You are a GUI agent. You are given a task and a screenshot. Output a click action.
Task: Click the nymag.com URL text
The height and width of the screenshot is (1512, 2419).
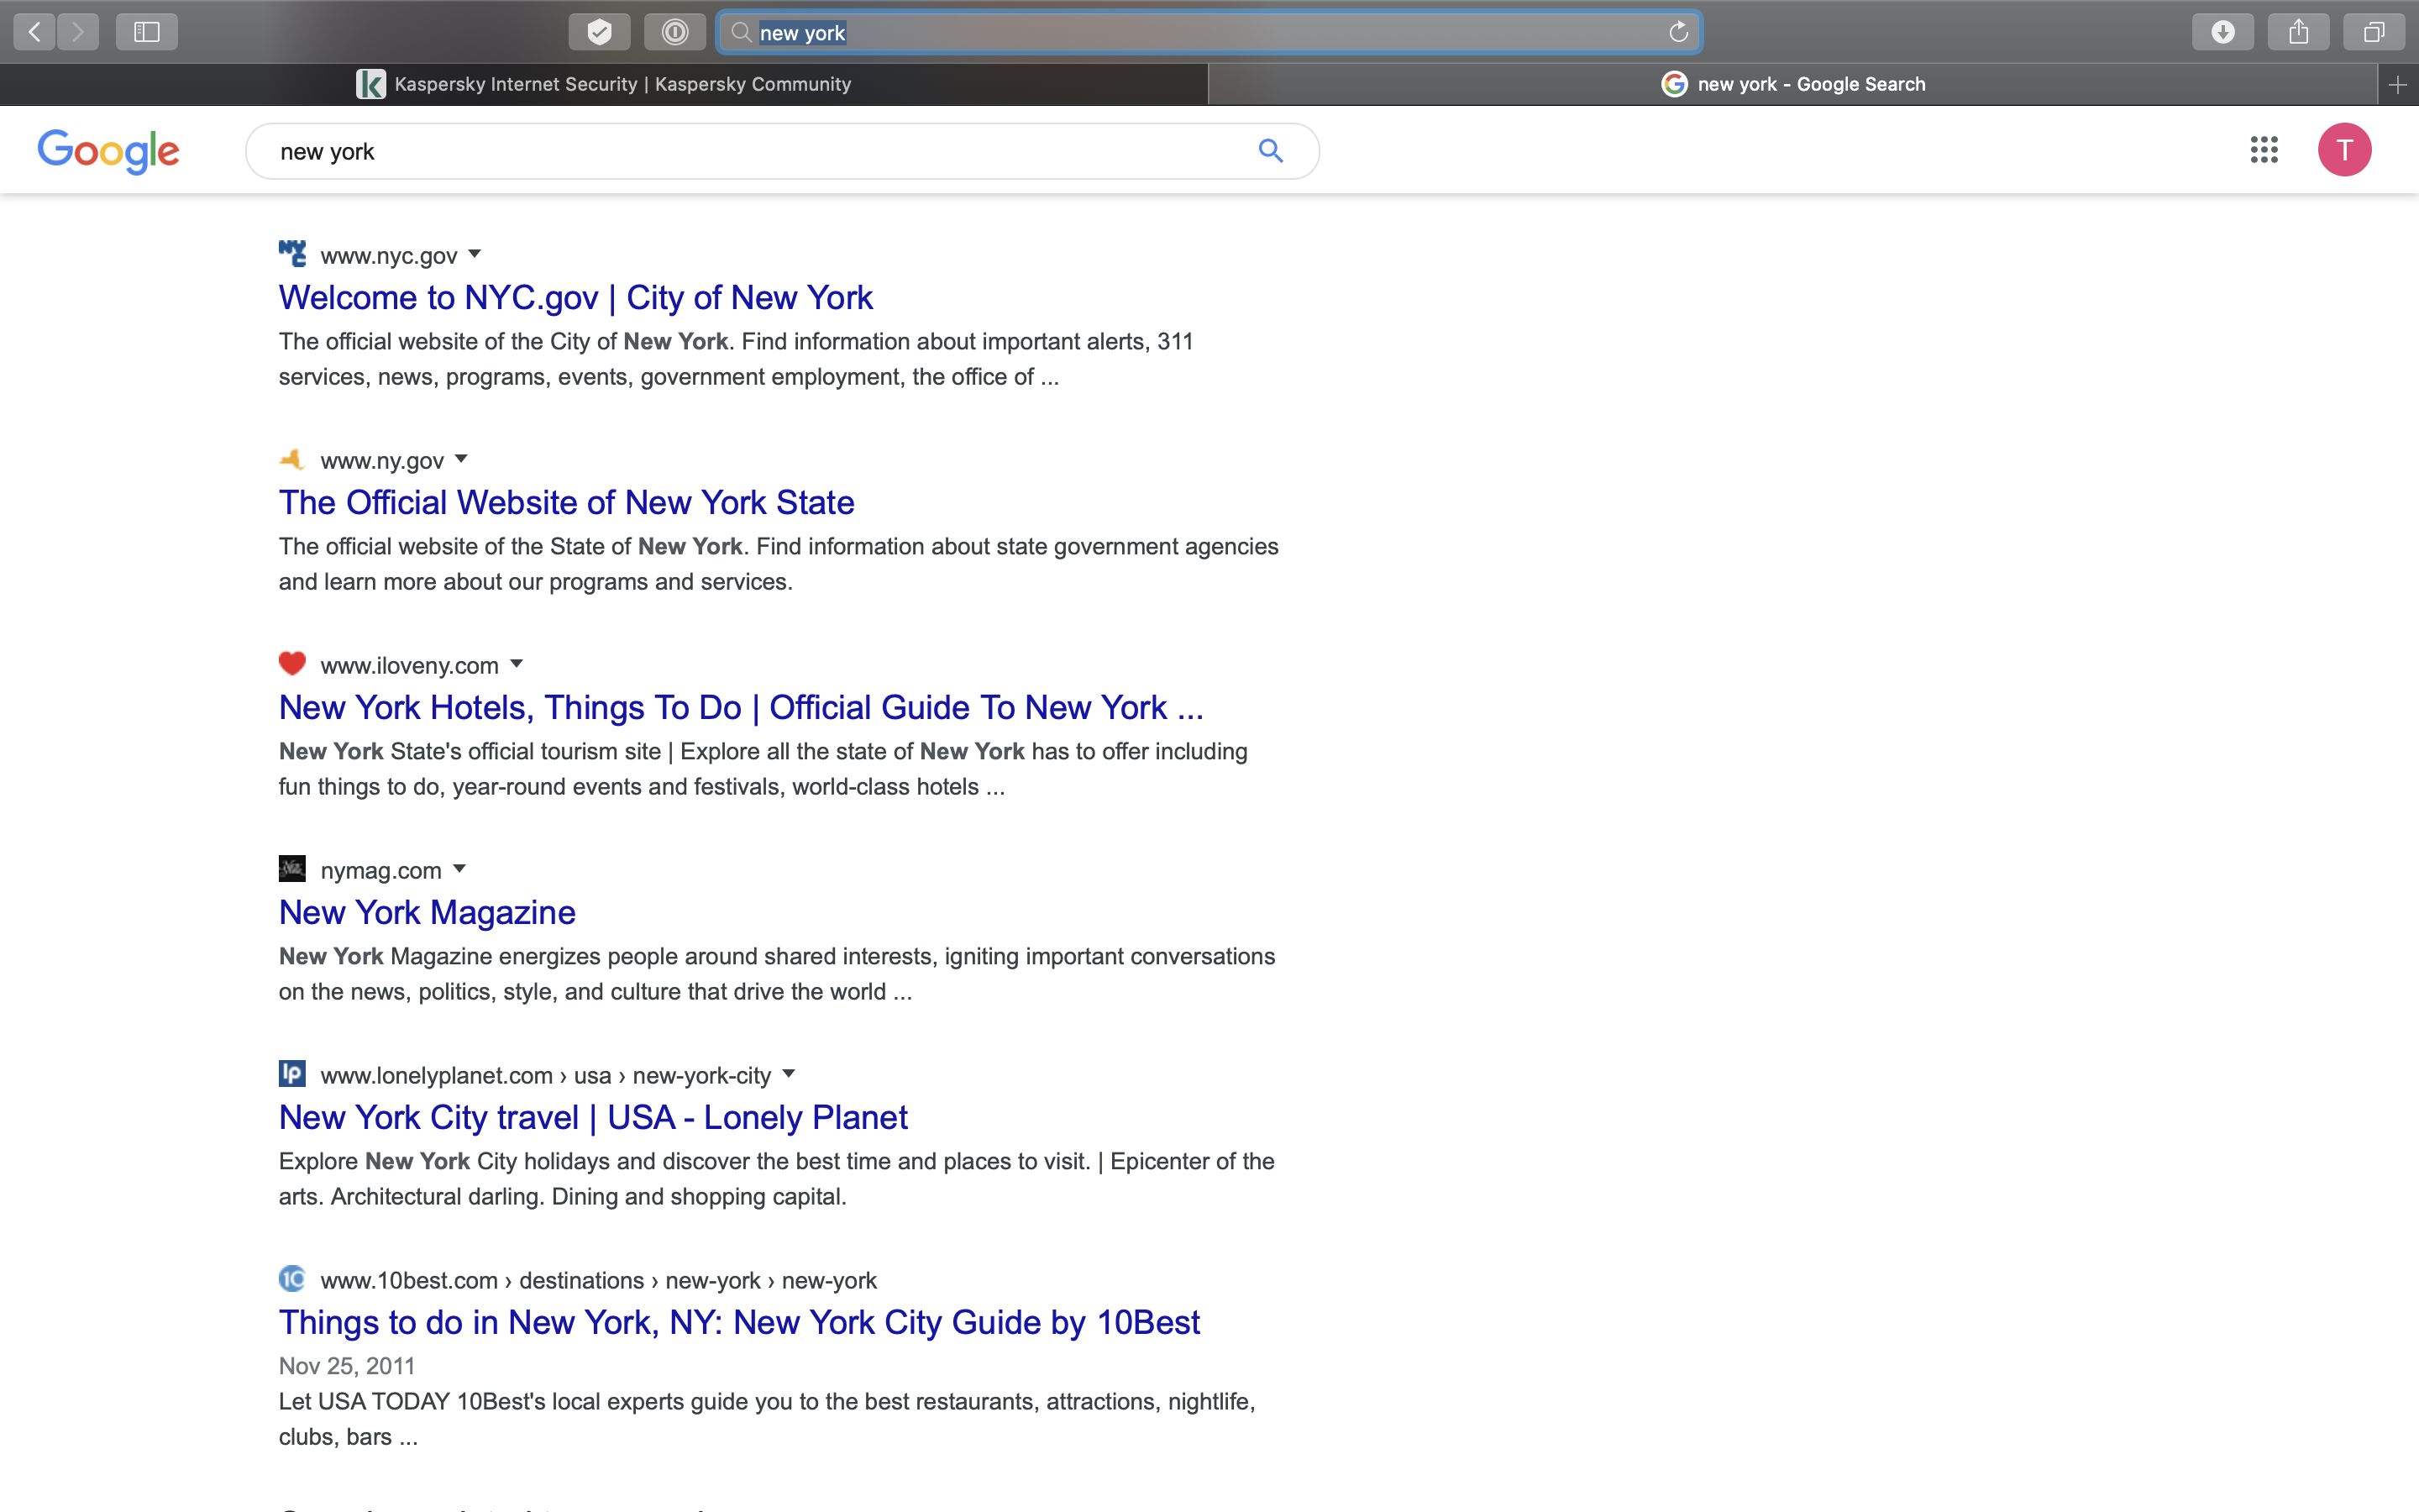coord(380,871)
